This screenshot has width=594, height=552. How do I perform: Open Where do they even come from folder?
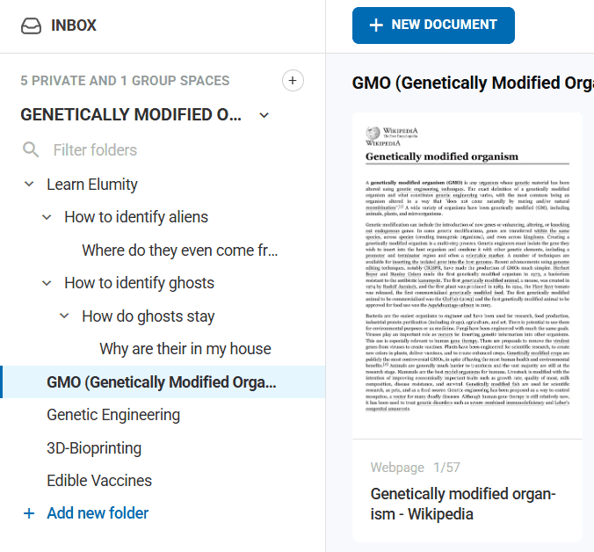point(180,251)
